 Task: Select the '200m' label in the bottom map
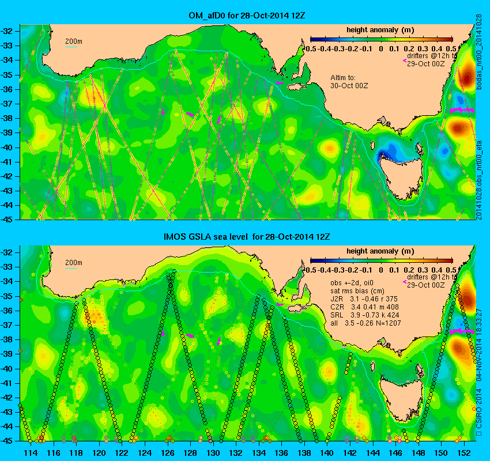(x=73, y=262)
